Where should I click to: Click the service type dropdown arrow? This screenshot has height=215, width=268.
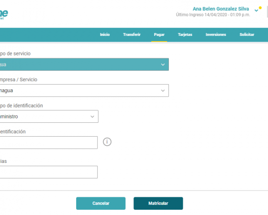[x=163, y=64]
